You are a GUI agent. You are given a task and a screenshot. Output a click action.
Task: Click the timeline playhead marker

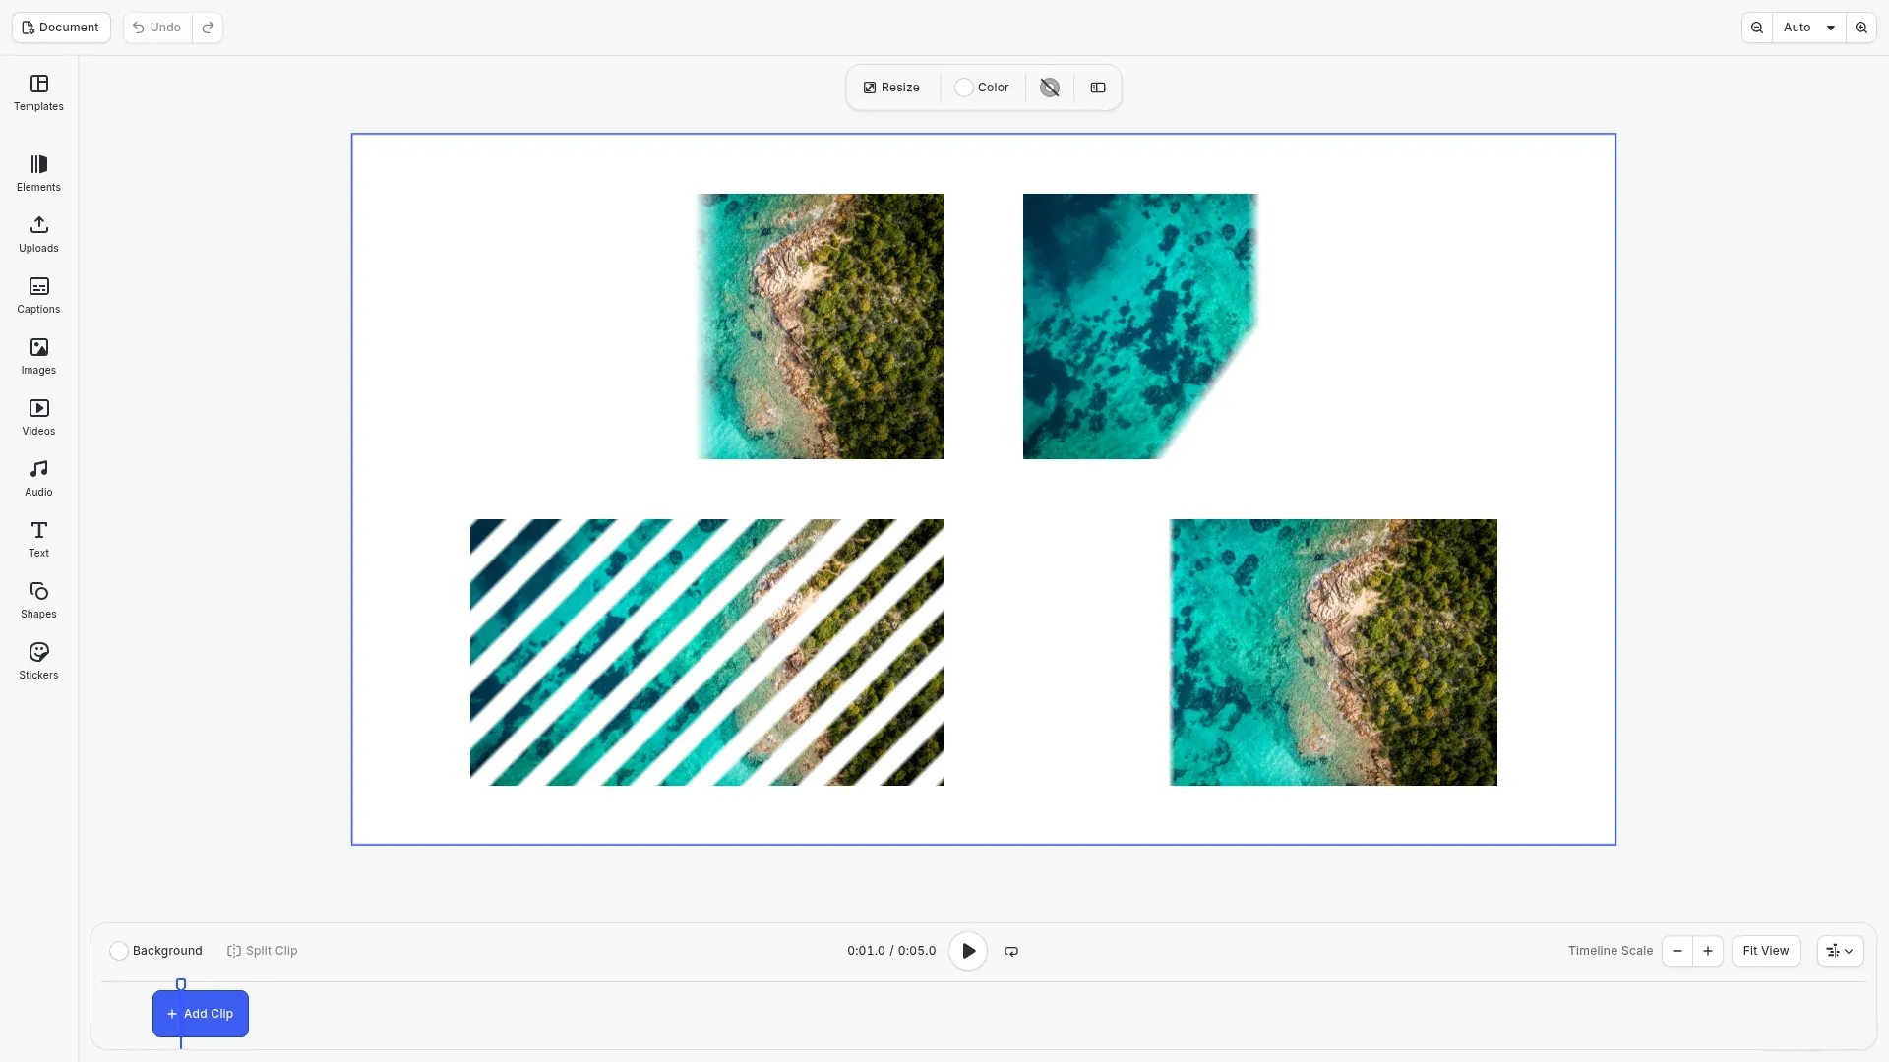tap(181, 984)
